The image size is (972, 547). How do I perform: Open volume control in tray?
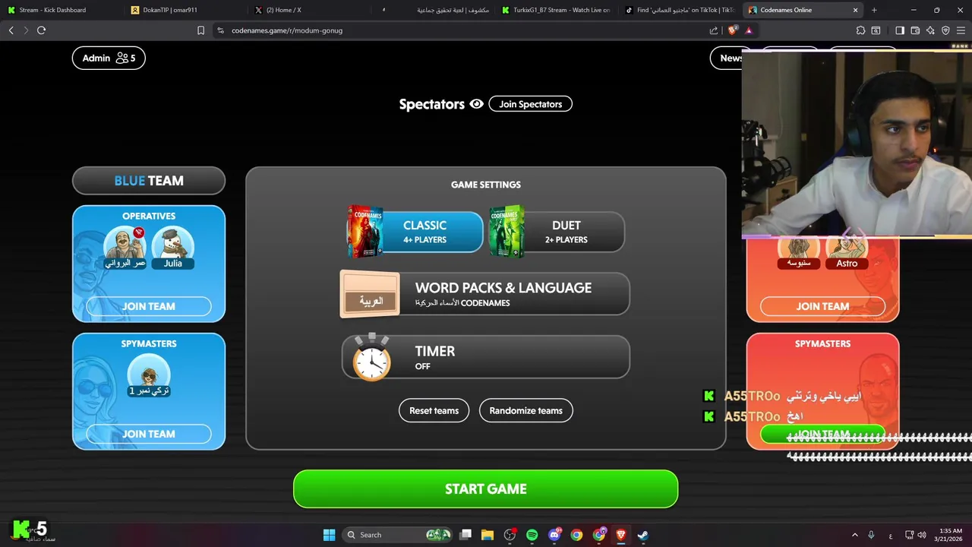tap(922, 535)
